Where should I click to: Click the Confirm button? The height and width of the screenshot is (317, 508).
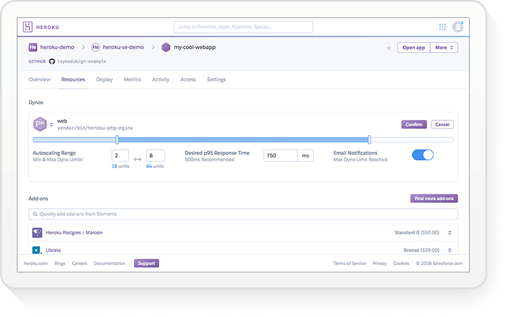[414, 125]
